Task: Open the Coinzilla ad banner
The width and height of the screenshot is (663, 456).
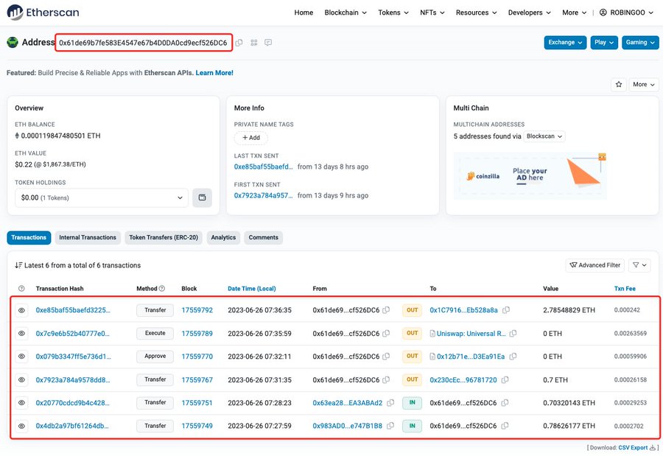Action: click(x=530, y=175)
